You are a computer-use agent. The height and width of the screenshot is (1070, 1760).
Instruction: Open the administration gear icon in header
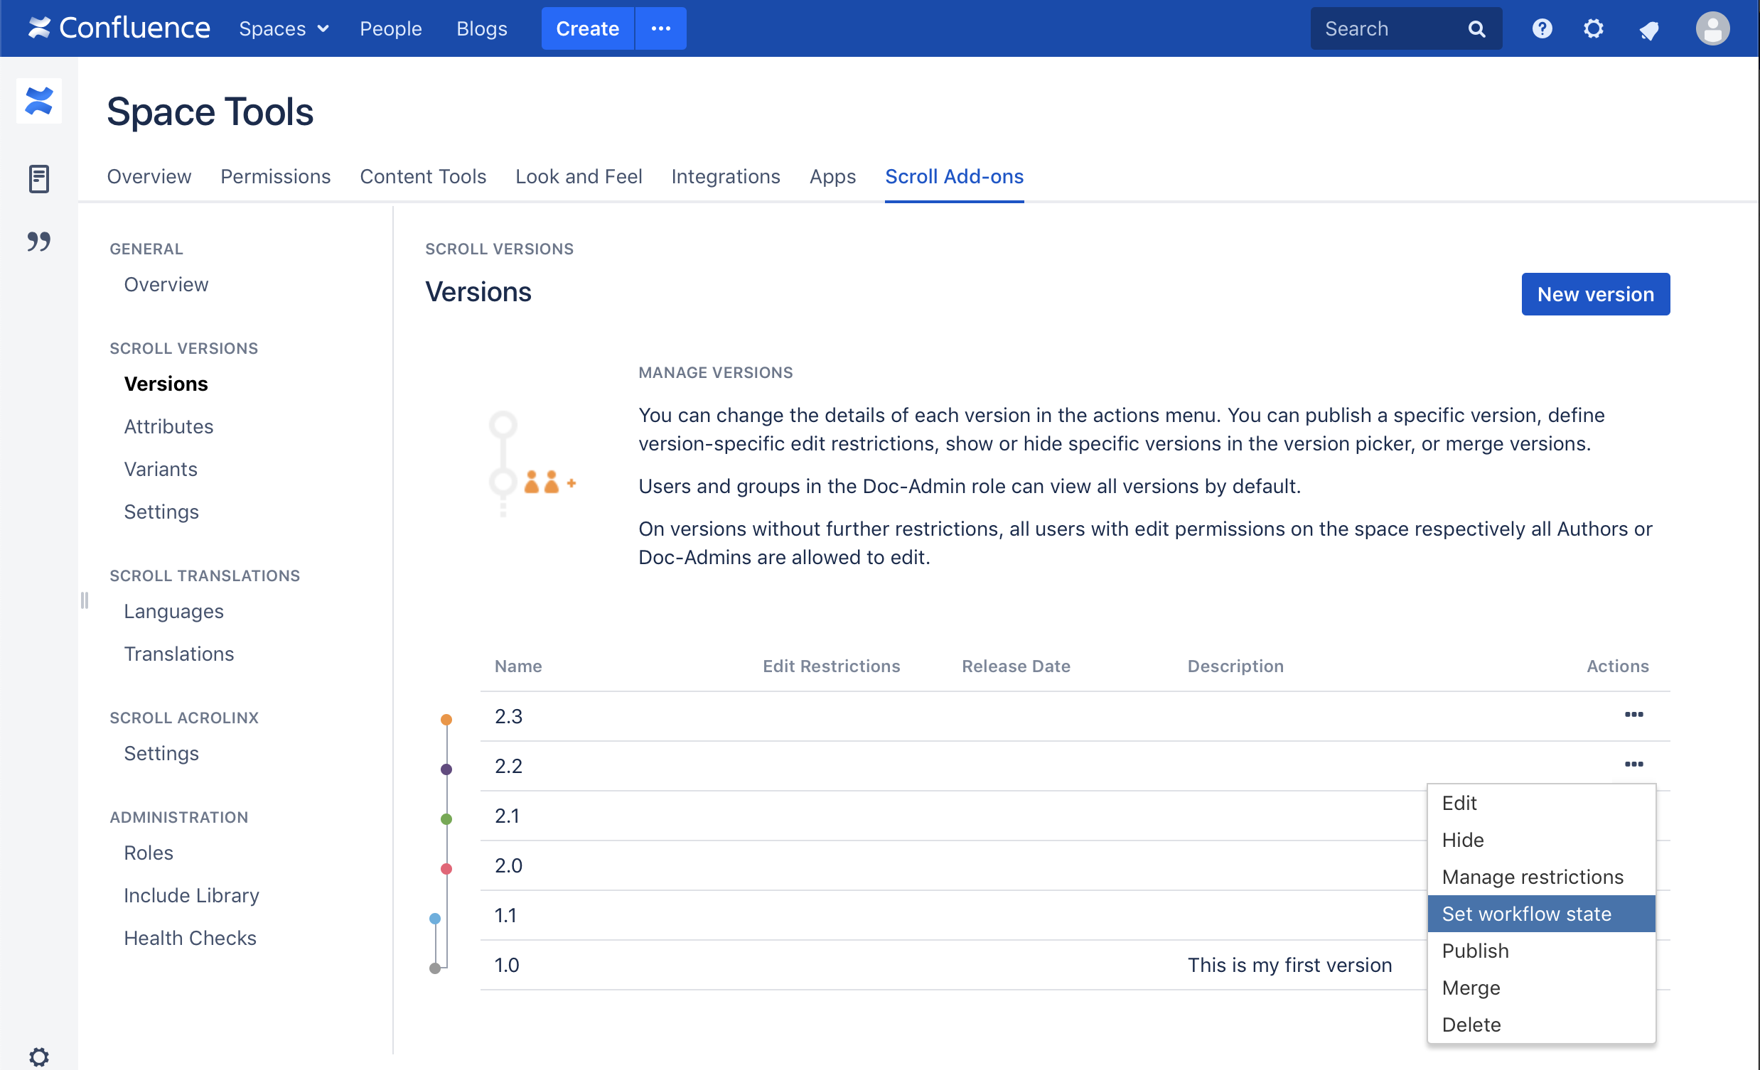click(x=1593, y=28)
